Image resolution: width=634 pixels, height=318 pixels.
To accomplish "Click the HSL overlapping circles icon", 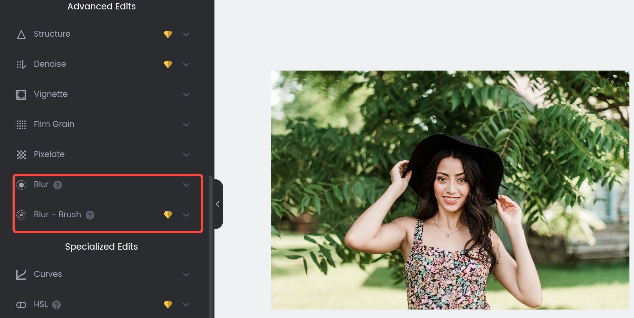I will tap(21, 305).
